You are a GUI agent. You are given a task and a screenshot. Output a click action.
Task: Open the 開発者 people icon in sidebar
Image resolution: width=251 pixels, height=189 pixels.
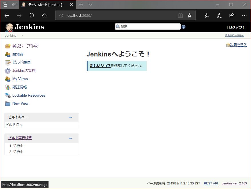click(x=7, y=54)
